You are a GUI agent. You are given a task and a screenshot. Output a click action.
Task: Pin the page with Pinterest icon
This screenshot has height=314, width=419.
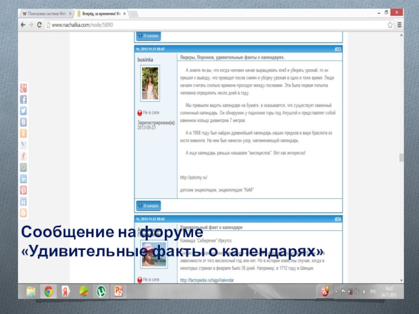[x=24, y=190]
